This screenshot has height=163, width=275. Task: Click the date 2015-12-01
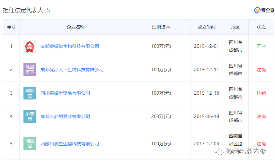coord(207,46)
